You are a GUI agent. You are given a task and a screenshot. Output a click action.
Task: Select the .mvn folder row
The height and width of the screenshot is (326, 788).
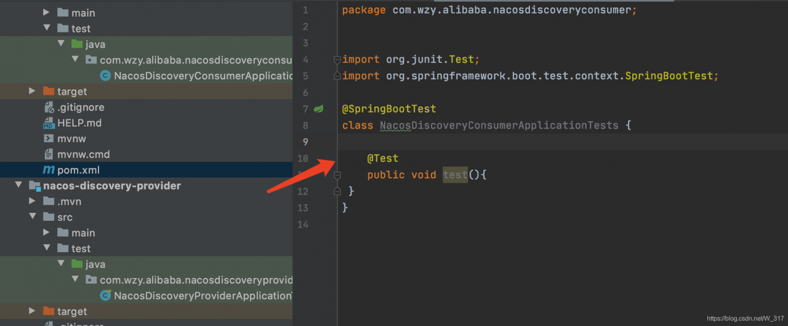point(146,201)
